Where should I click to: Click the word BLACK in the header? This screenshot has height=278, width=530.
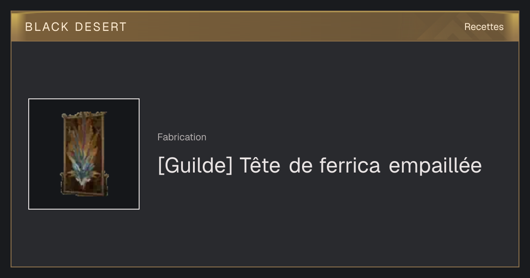[x=47, y=27]
